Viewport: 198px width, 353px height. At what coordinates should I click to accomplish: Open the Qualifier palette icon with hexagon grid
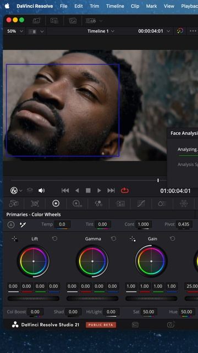click(184, 204)
